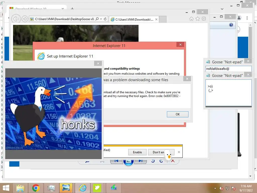This screenshot has width=257, height=193.
Task: Click the network tray icon
Action: coord(227,188)
